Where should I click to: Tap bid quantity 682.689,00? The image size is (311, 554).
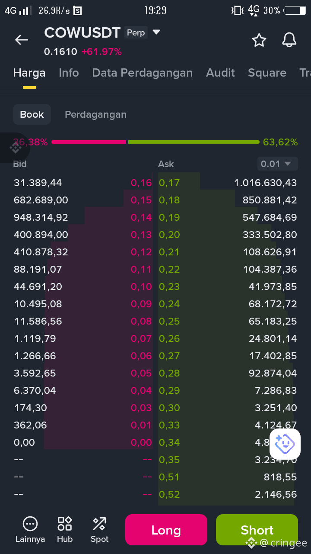pyautogui.click(x=41, y=200)
